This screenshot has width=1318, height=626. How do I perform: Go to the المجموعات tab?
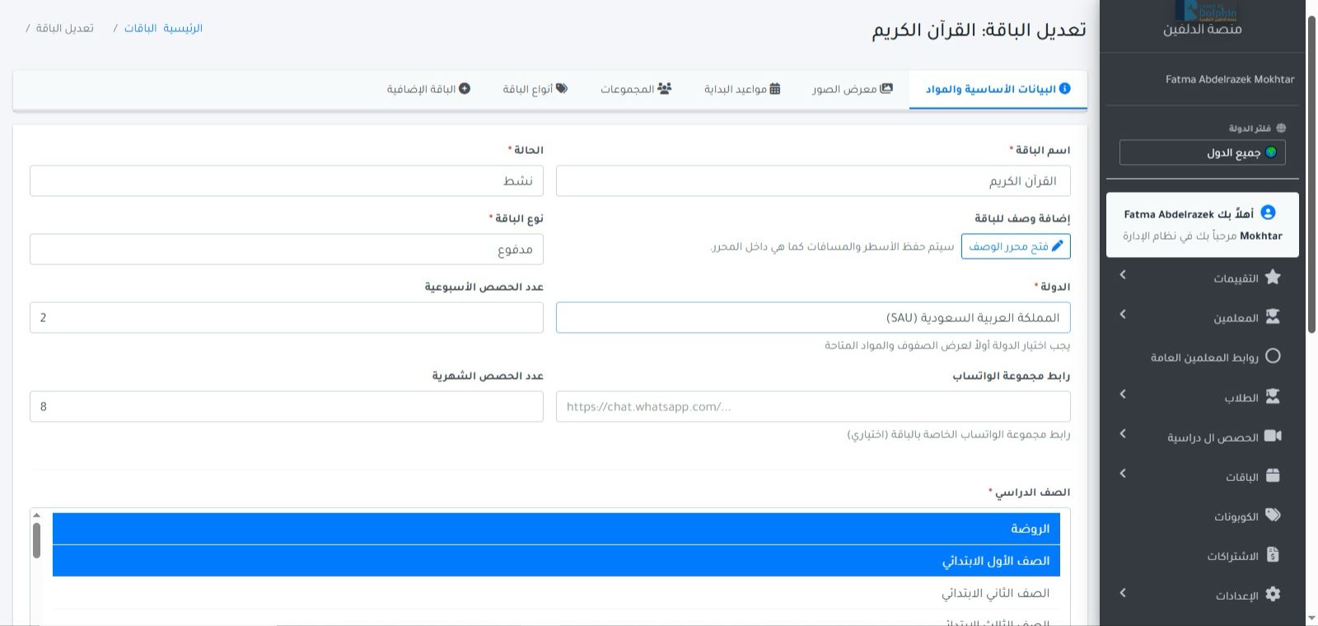(635, 89)
